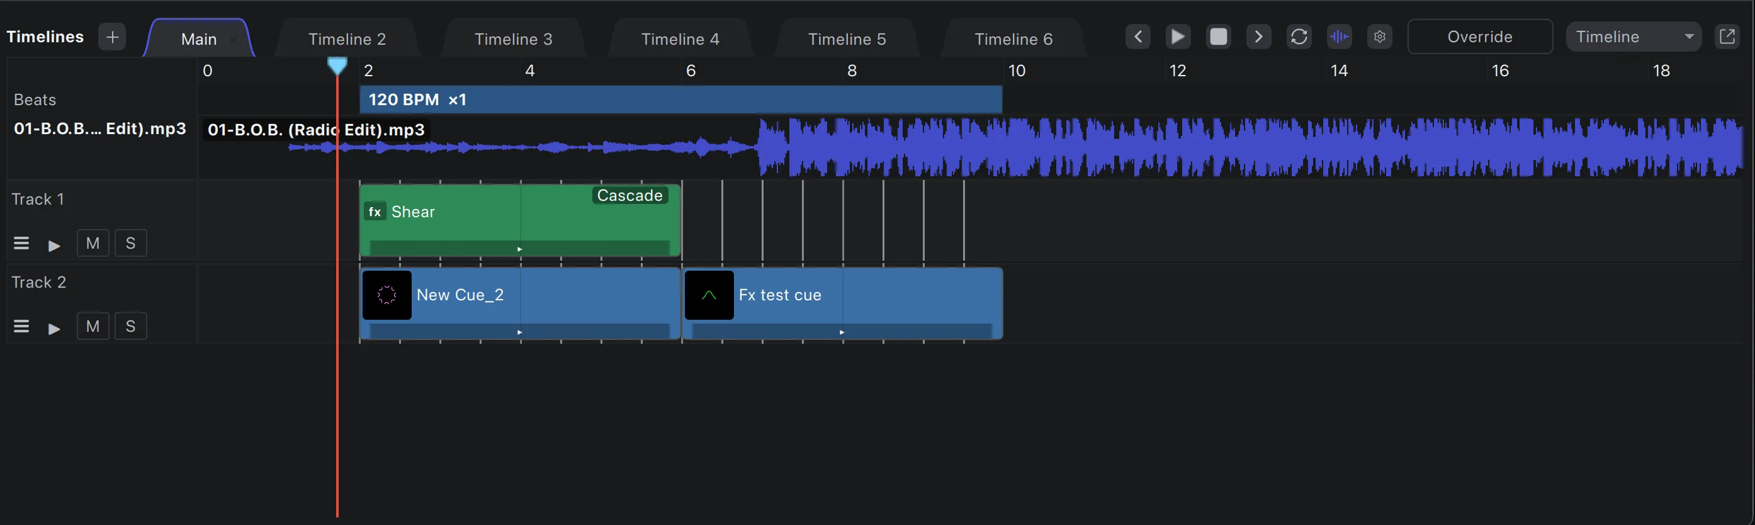This screenshot has width=1755, height=525.
Task: Solo Track 2
Action: pos(131,326)
